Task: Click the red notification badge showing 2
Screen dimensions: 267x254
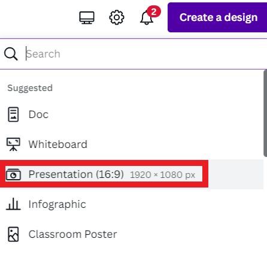Action: [154, 11]
